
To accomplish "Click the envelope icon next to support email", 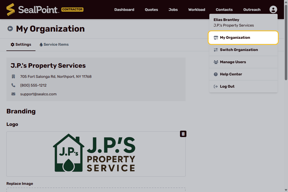I will pos(13,94).
